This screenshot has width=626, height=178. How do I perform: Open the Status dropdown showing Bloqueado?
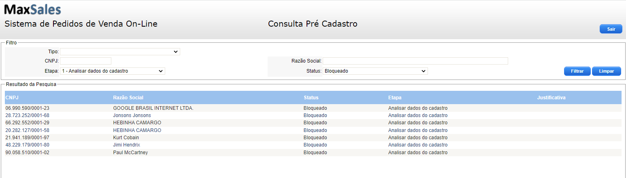pyautogui.click(x=375, y=71)
